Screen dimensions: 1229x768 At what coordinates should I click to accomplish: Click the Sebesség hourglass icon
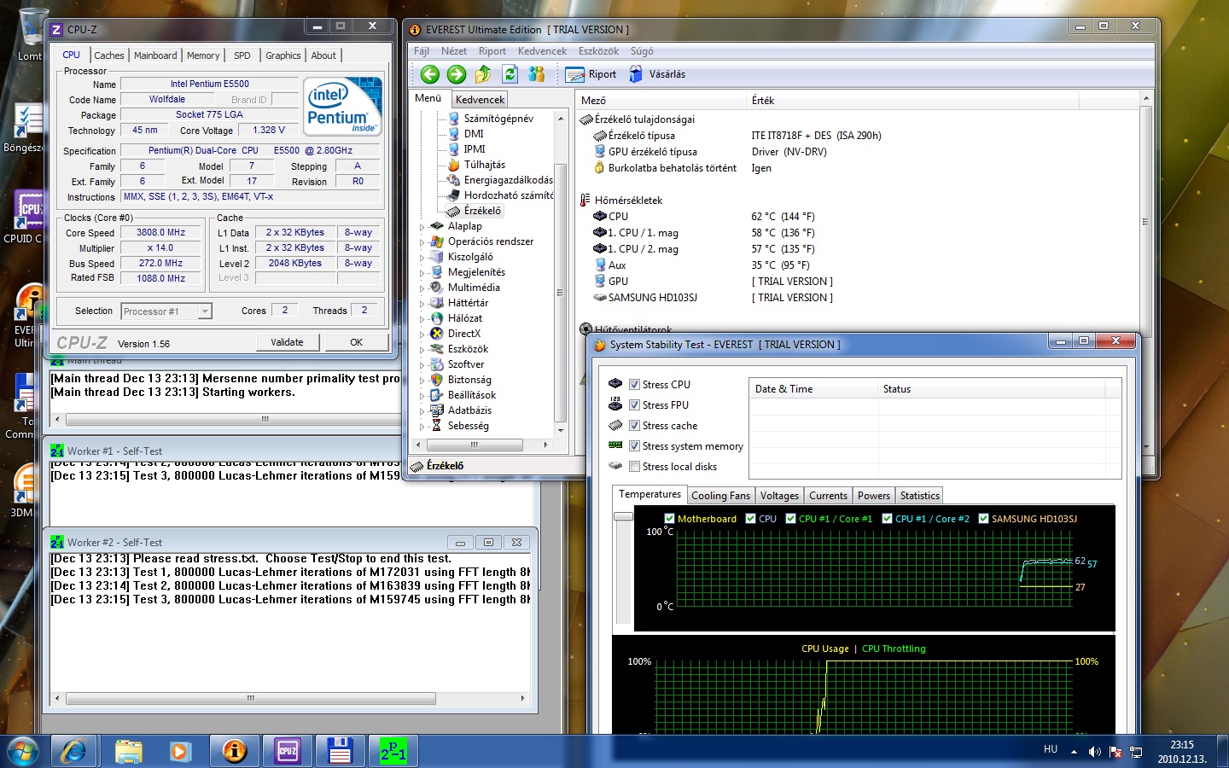(x=437, y=426)
